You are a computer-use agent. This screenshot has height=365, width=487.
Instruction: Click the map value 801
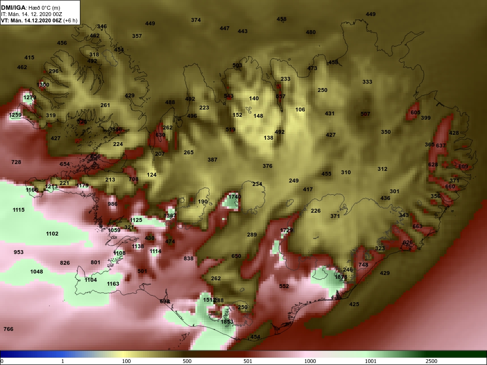point(95,262)
